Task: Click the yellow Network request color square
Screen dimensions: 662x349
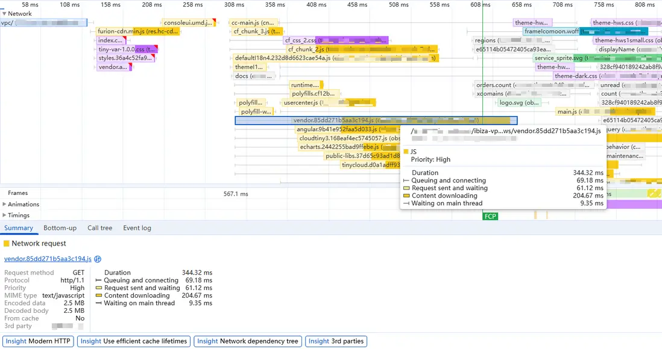Action: (7, 244)
